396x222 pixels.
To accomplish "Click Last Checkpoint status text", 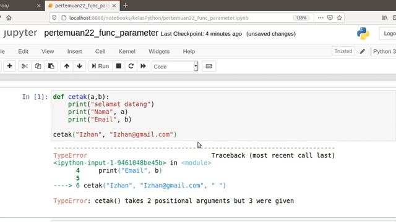I will point(201,34).
